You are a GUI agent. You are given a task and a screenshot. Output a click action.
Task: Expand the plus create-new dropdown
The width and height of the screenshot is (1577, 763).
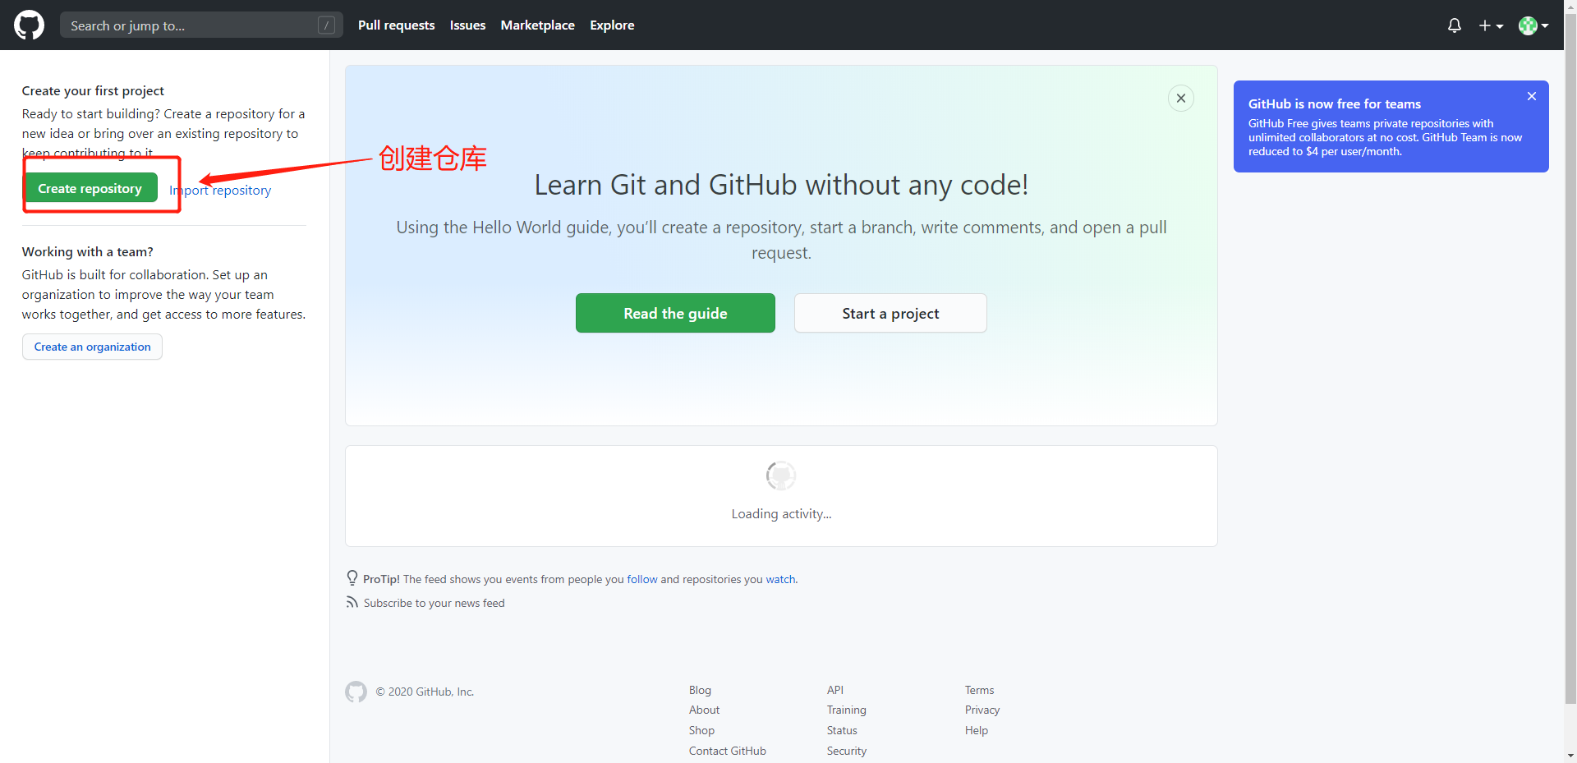pyautogui.click(x=1490, y=25)
